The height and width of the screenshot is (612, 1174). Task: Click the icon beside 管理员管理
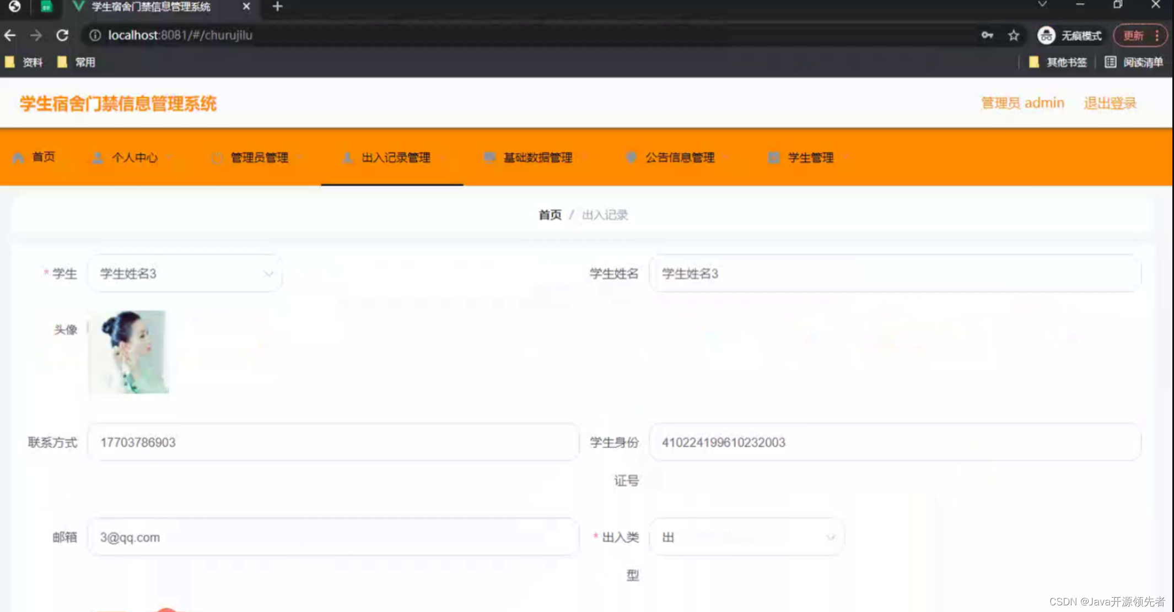tap(217, 158)
